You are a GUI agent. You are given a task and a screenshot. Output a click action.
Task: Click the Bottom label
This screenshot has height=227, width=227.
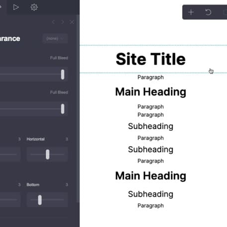pos(33,185)
